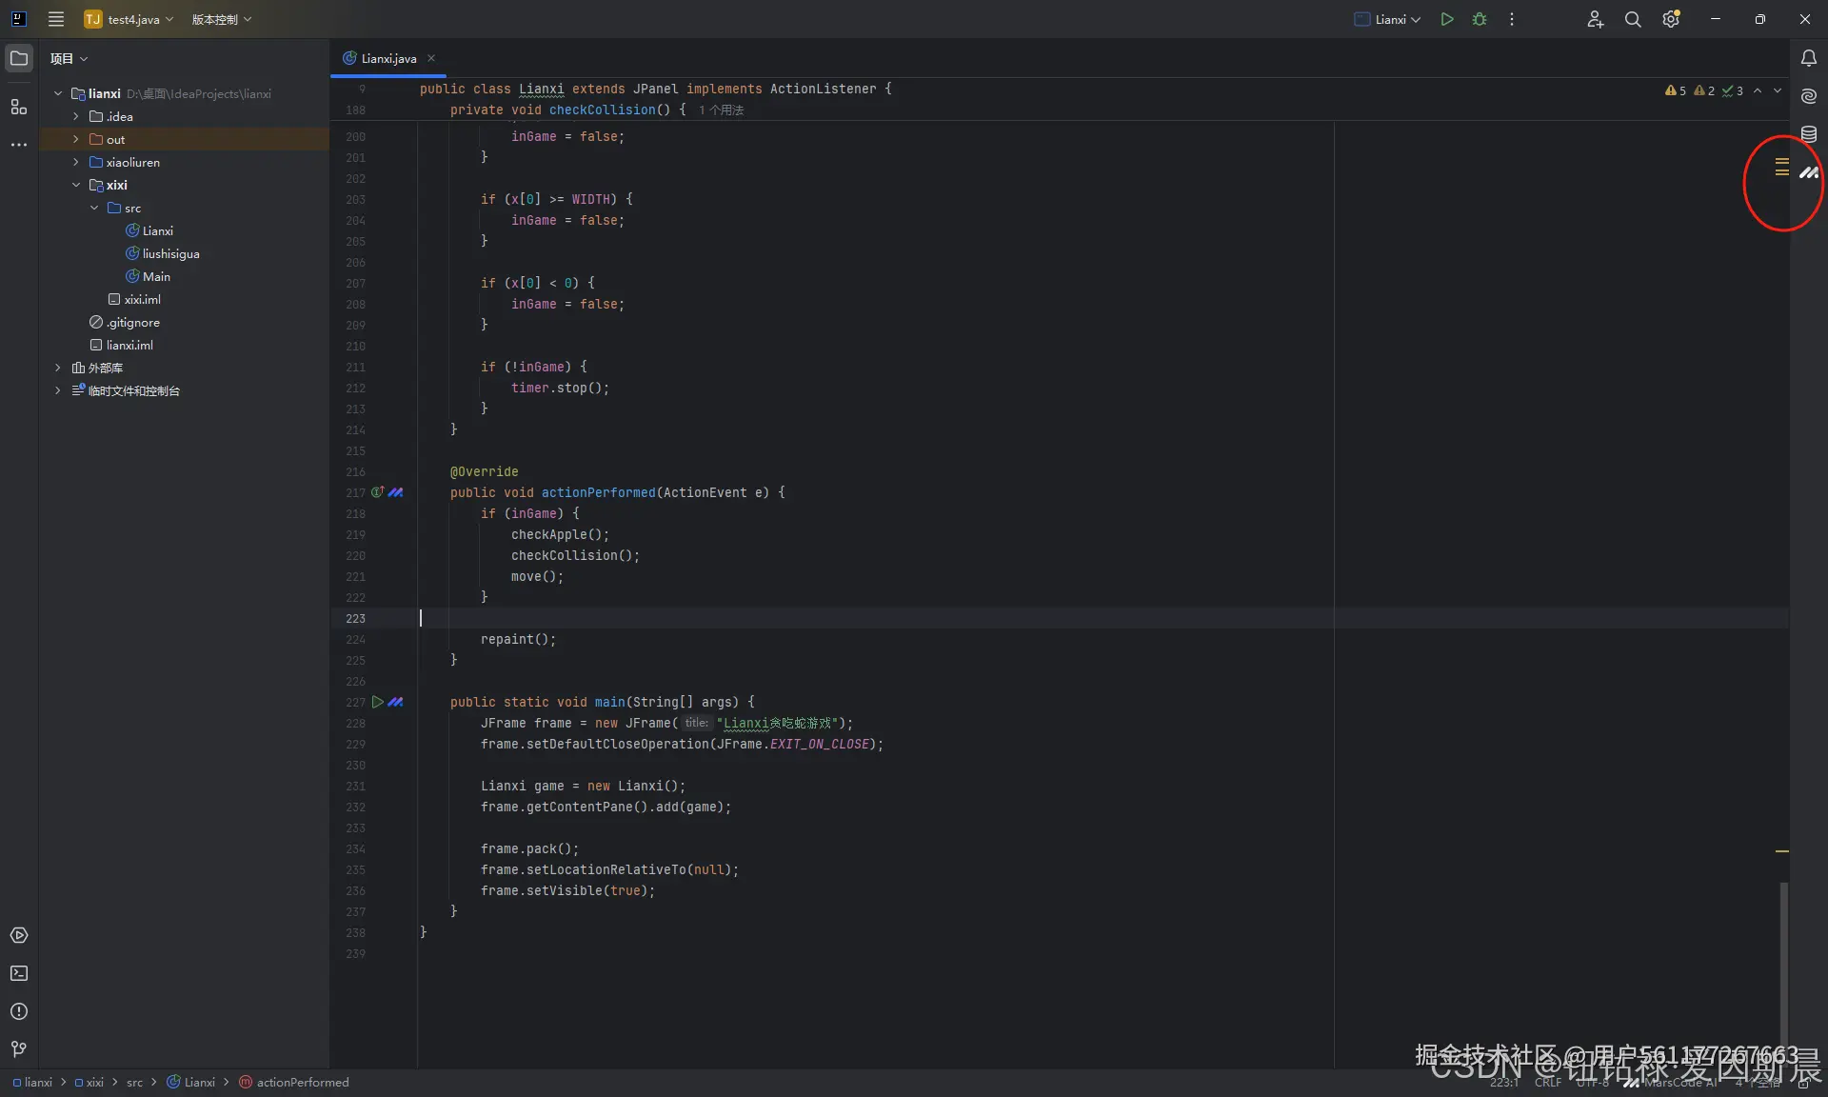Expand the xiaoliuren folder node
The image size is (1828, 1097).
tap(76, 162)
